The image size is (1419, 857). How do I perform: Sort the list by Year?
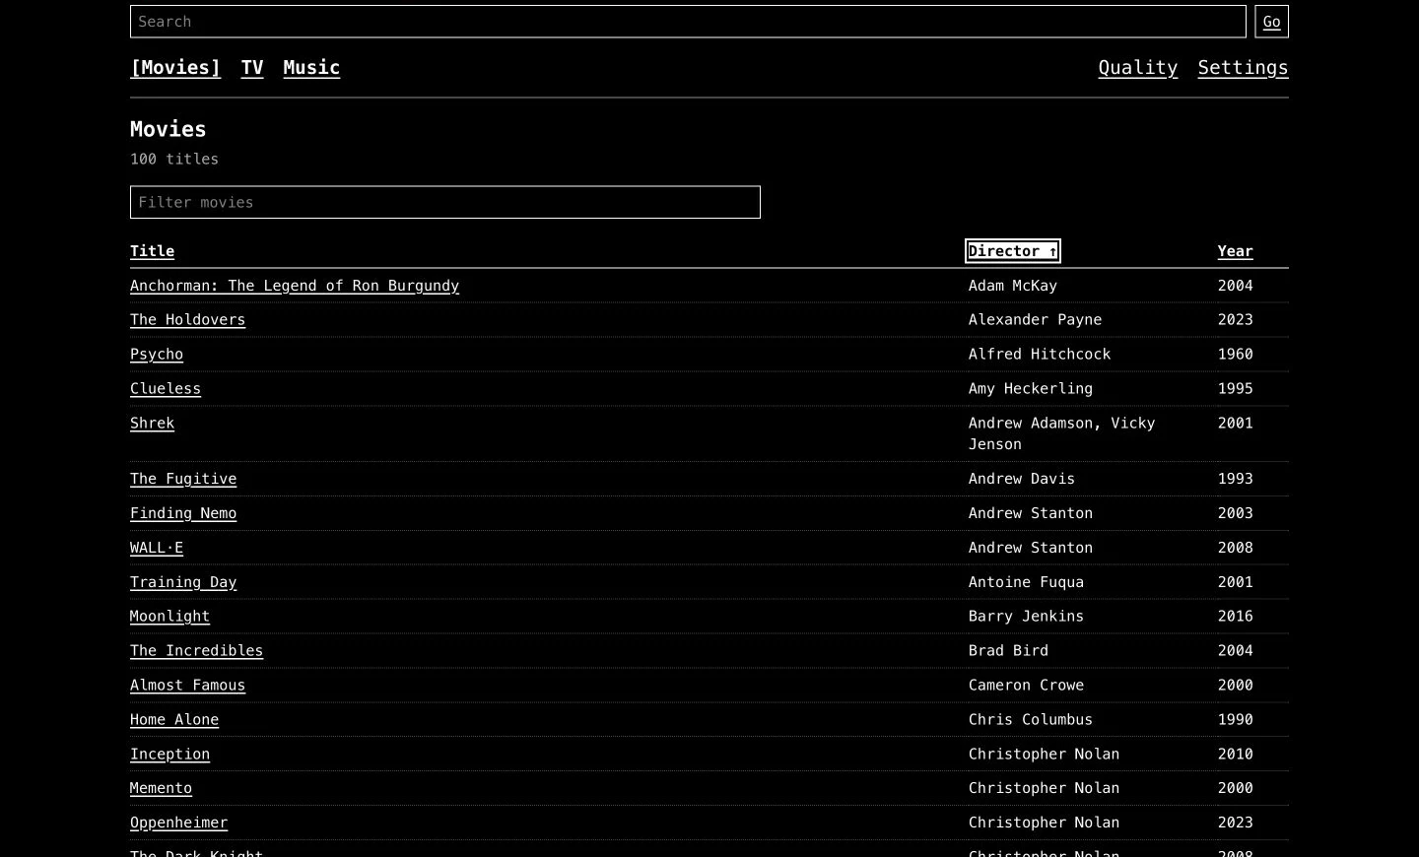[x=1235, y=251]
